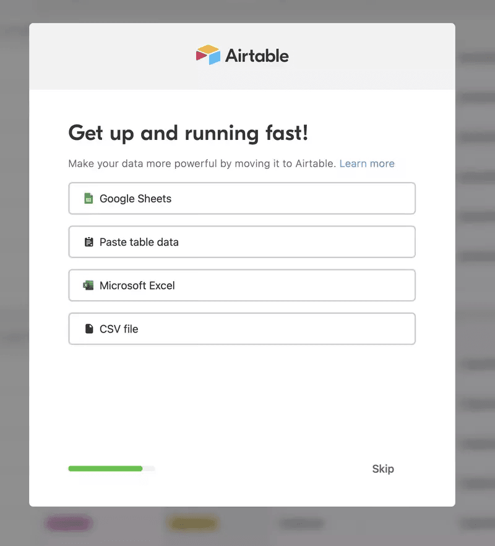The image size is (495, 546).
Task: Choose the CSV file import option
Action: pos(241,329)
